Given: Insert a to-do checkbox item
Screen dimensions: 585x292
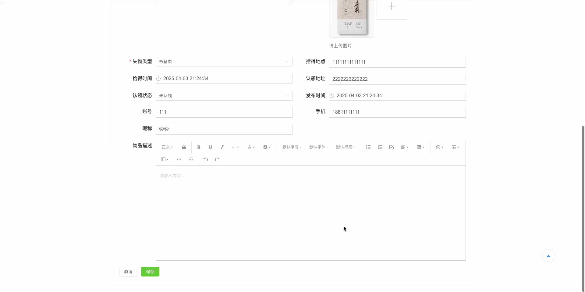Looking at the screenshot, I should coord(392,147).
